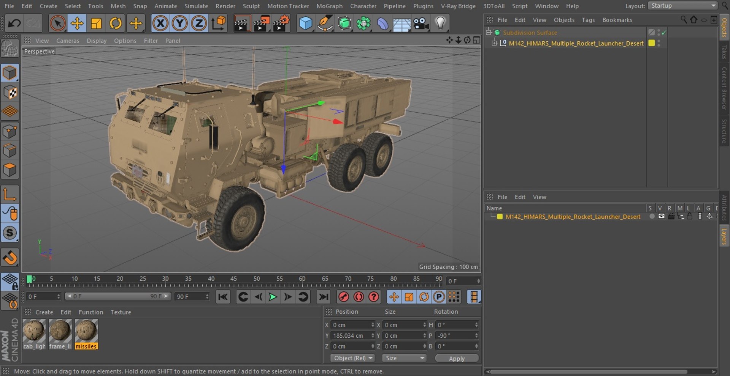Open the Object Manager Tags menu

pos(588,20)
